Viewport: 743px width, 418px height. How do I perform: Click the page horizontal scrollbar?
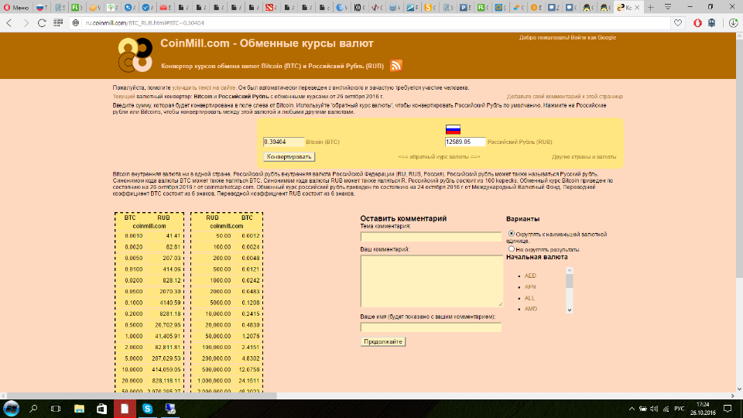(141, 396)
